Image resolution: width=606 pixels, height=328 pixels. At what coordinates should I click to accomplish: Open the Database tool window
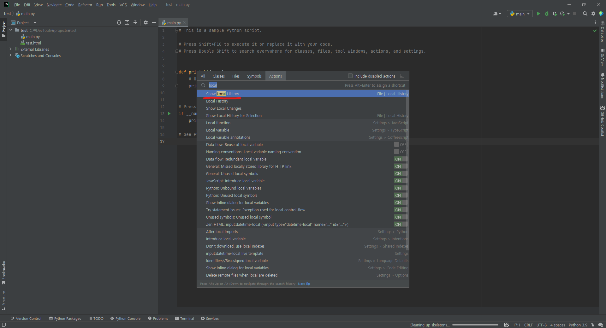(x=603, y=32)
